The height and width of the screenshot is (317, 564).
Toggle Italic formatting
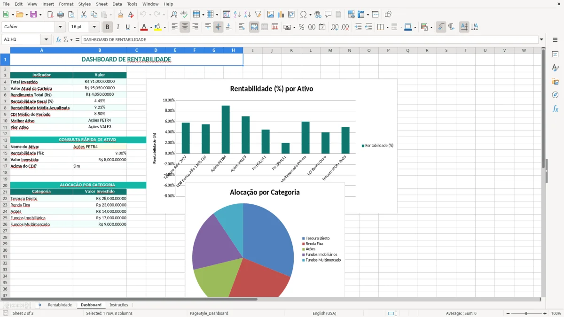pos(117,27)
